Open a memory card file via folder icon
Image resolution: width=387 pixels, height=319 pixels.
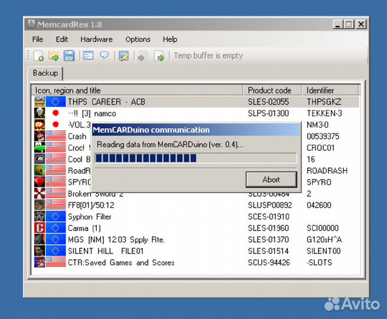point(54,56)
